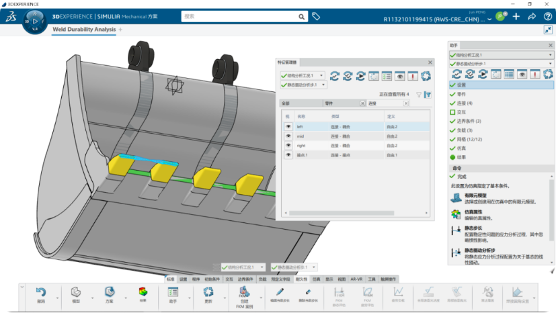Switch to the 边界条件 toolbar tab
This screenshot has height=313, width=556.
click(245, 279)
